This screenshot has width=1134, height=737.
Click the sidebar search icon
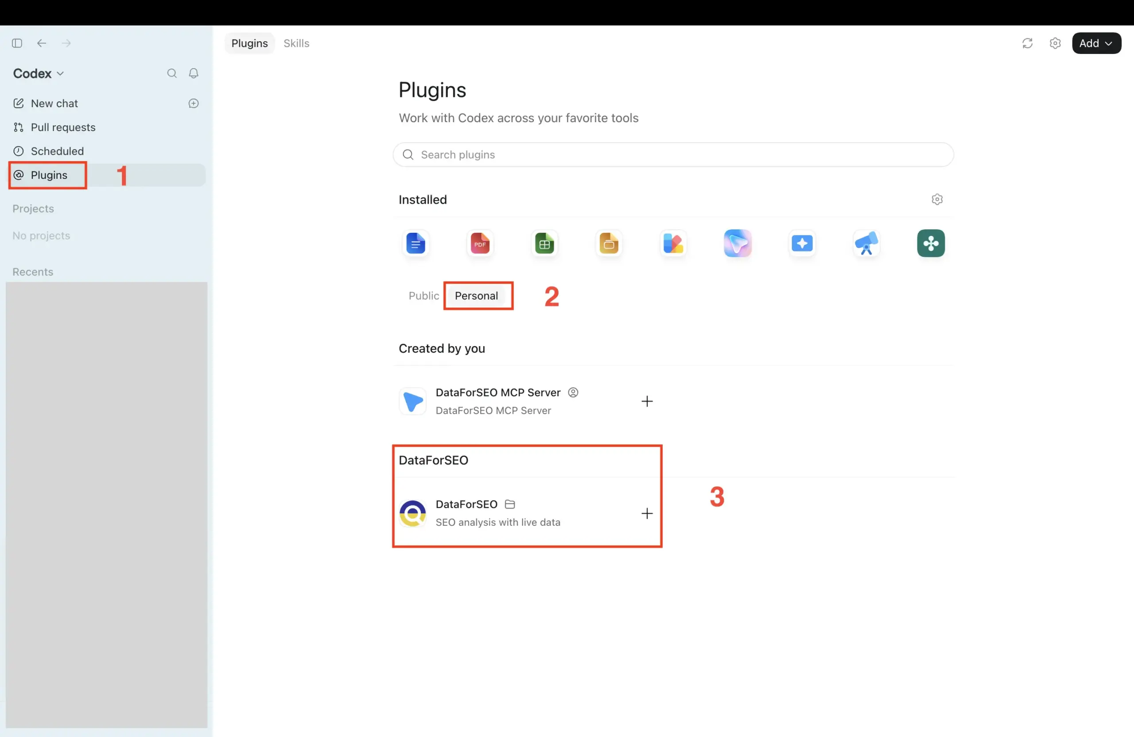172,73
